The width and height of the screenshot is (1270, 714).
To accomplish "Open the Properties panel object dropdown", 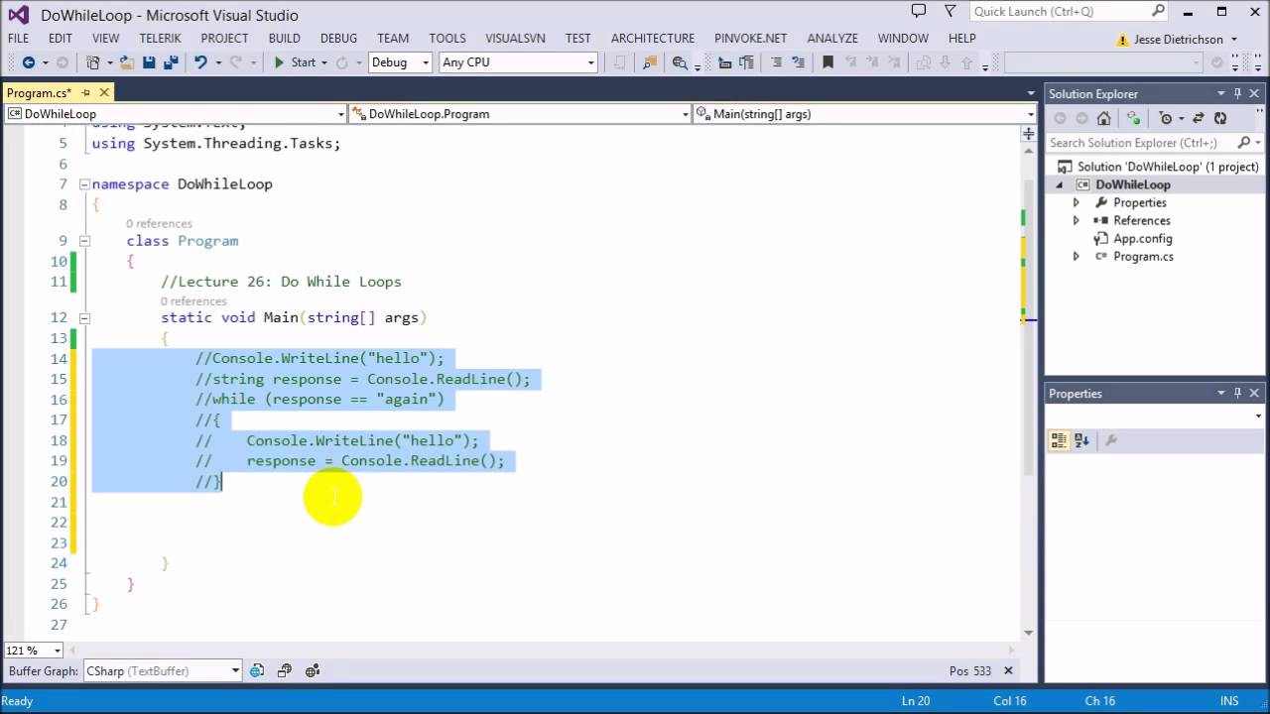I will pyautogui.click(x=1258, y=416).
